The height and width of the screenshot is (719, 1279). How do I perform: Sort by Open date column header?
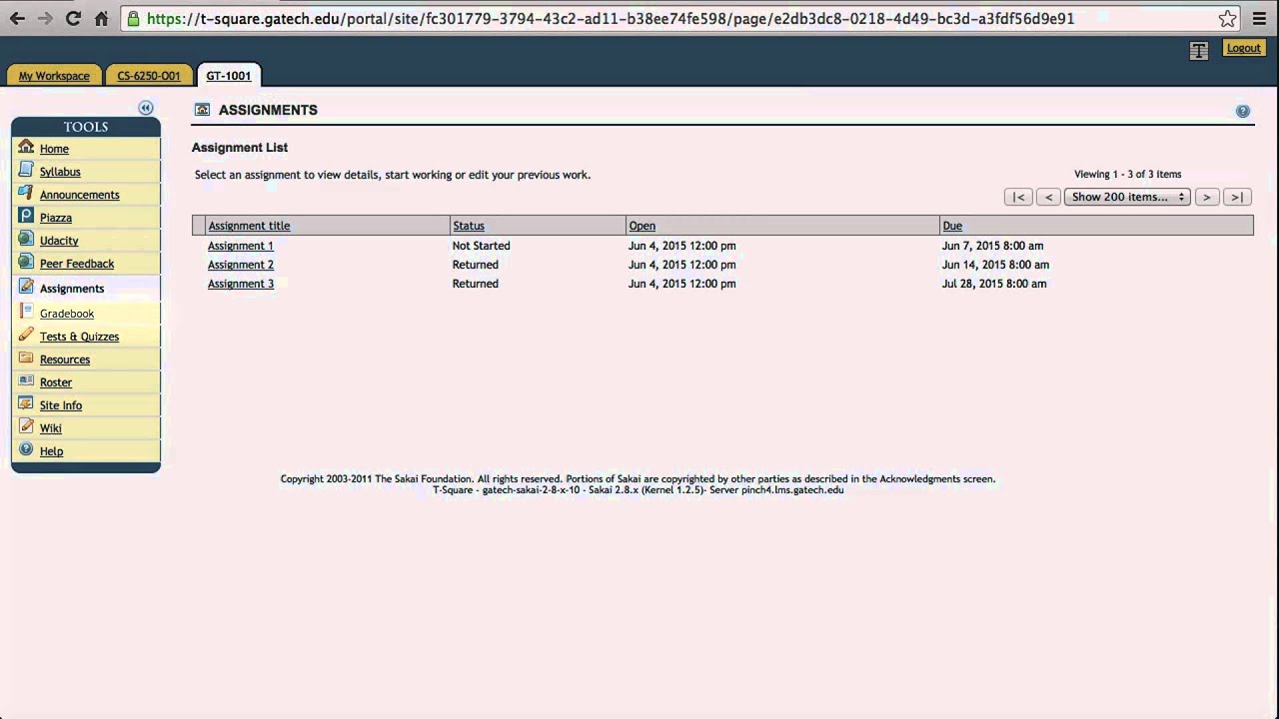pyautogui.click(x=642, y=226)
